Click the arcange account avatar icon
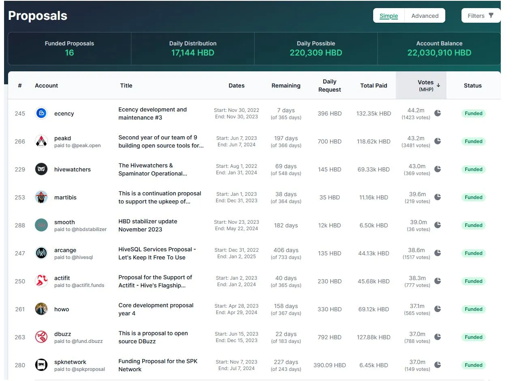This screenshot has height=381, width=517. point(41,253)
